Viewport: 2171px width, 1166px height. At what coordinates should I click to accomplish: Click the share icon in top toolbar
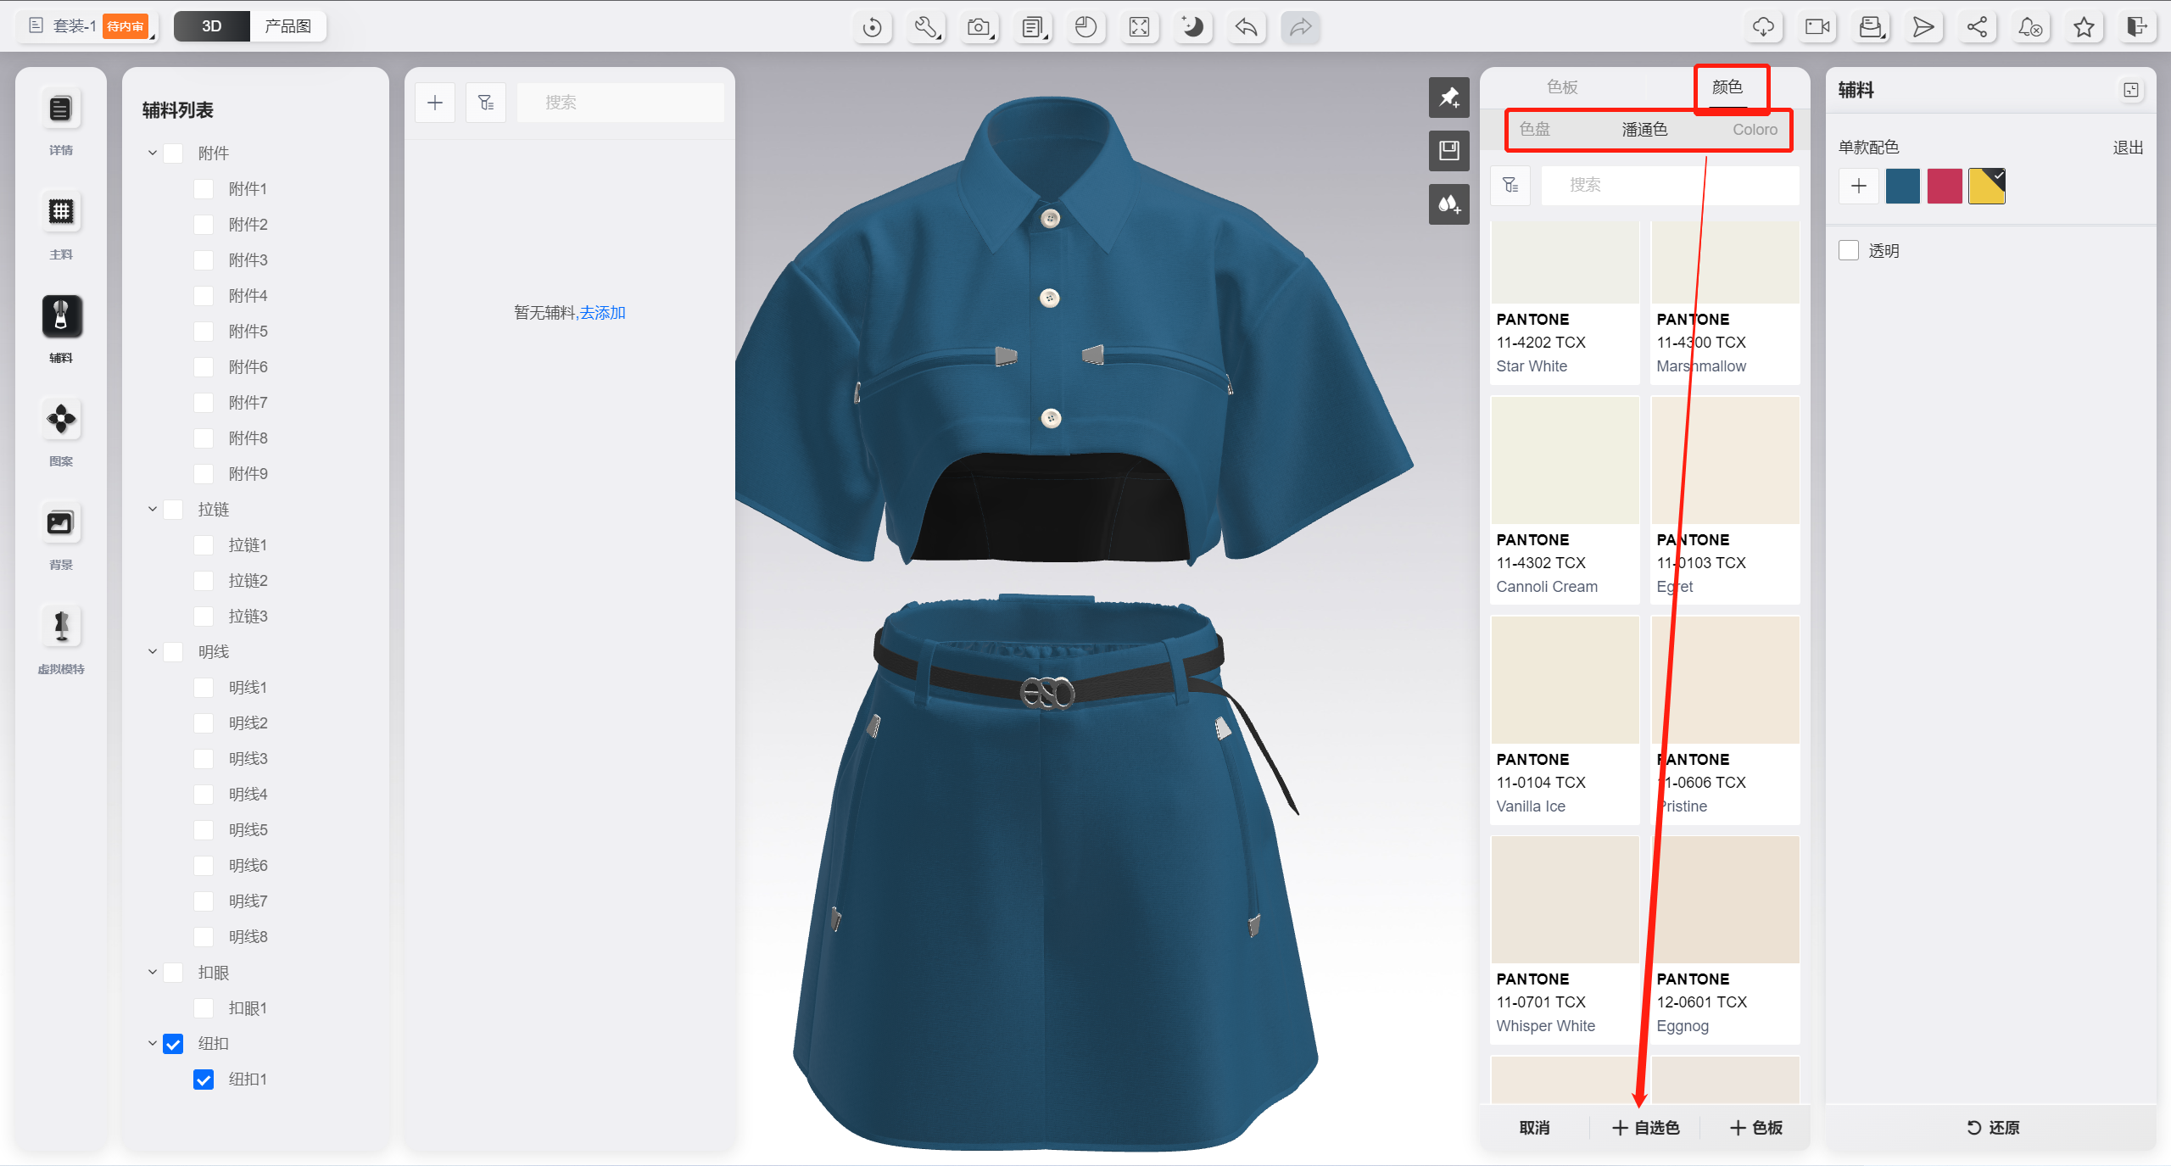[1977, 27]
